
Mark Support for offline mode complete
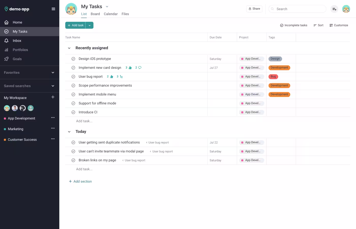pyautogui.click(x=73, y=103)
